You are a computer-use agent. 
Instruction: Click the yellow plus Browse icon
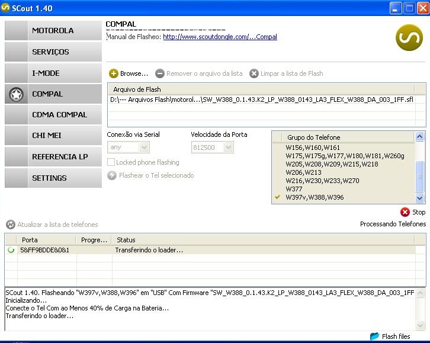point(114,74)
